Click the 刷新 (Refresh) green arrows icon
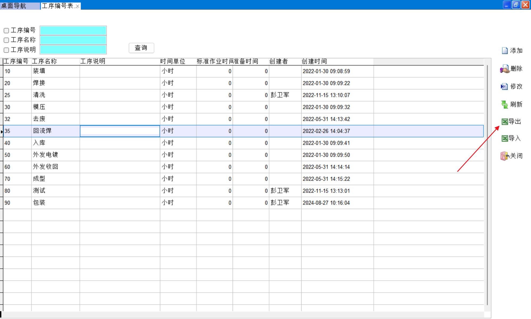531x319 pixels. coord(504,104)
